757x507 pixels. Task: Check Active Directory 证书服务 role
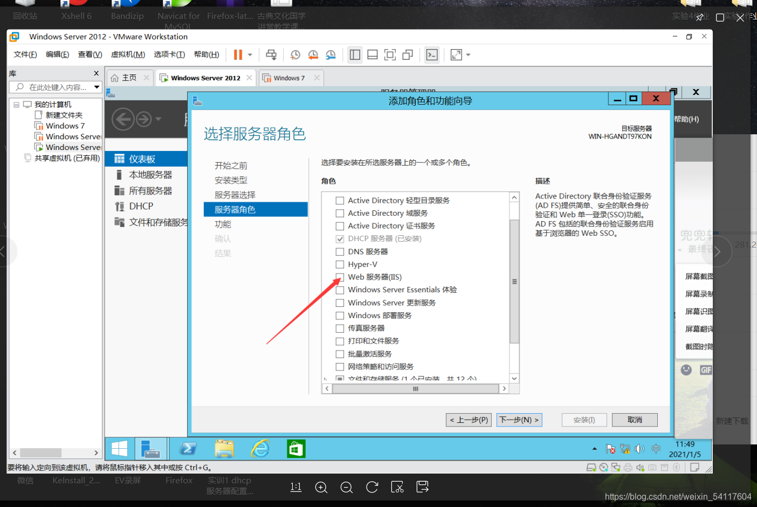tap(340, 226)
